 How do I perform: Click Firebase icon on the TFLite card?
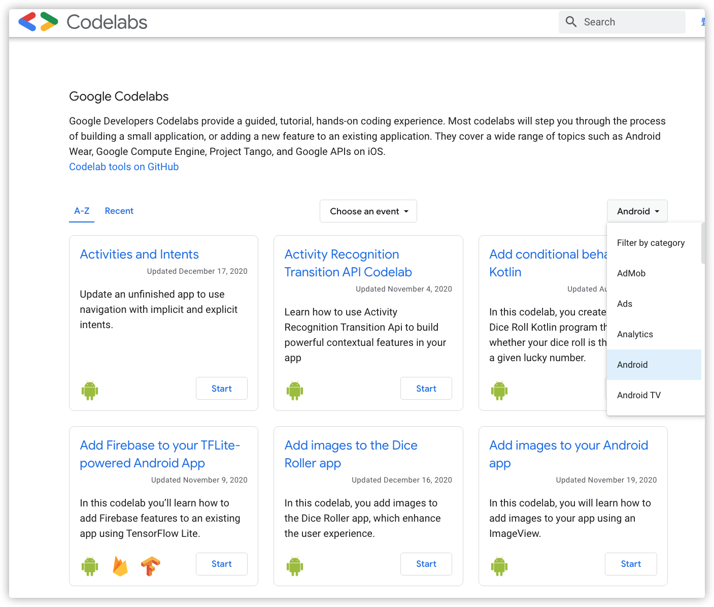(x=120, y=566)
